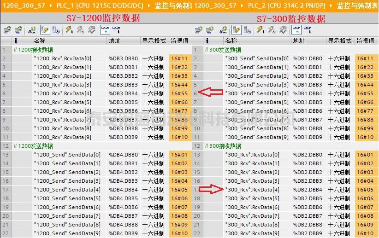
Task: Insert comment line in PLC_1 watch table
Action: coord(32,30)
